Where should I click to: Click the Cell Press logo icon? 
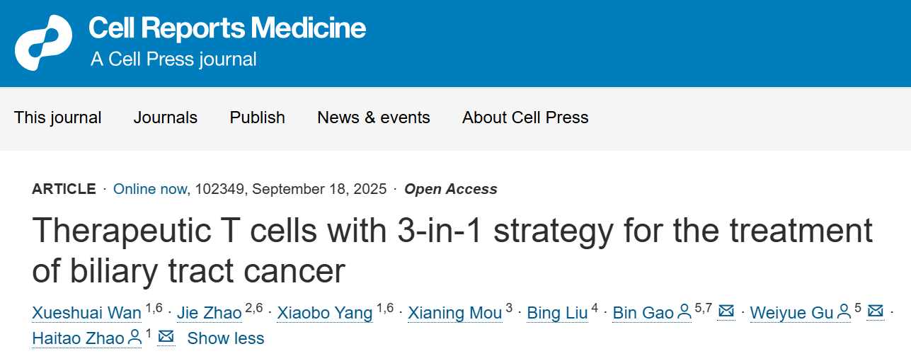click(43, 42)
